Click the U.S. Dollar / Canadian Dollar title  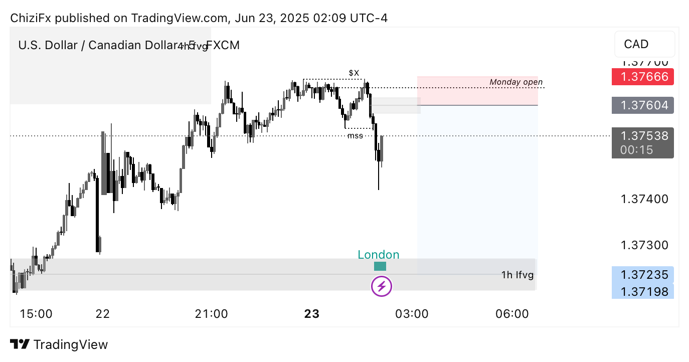pos(97,45)
